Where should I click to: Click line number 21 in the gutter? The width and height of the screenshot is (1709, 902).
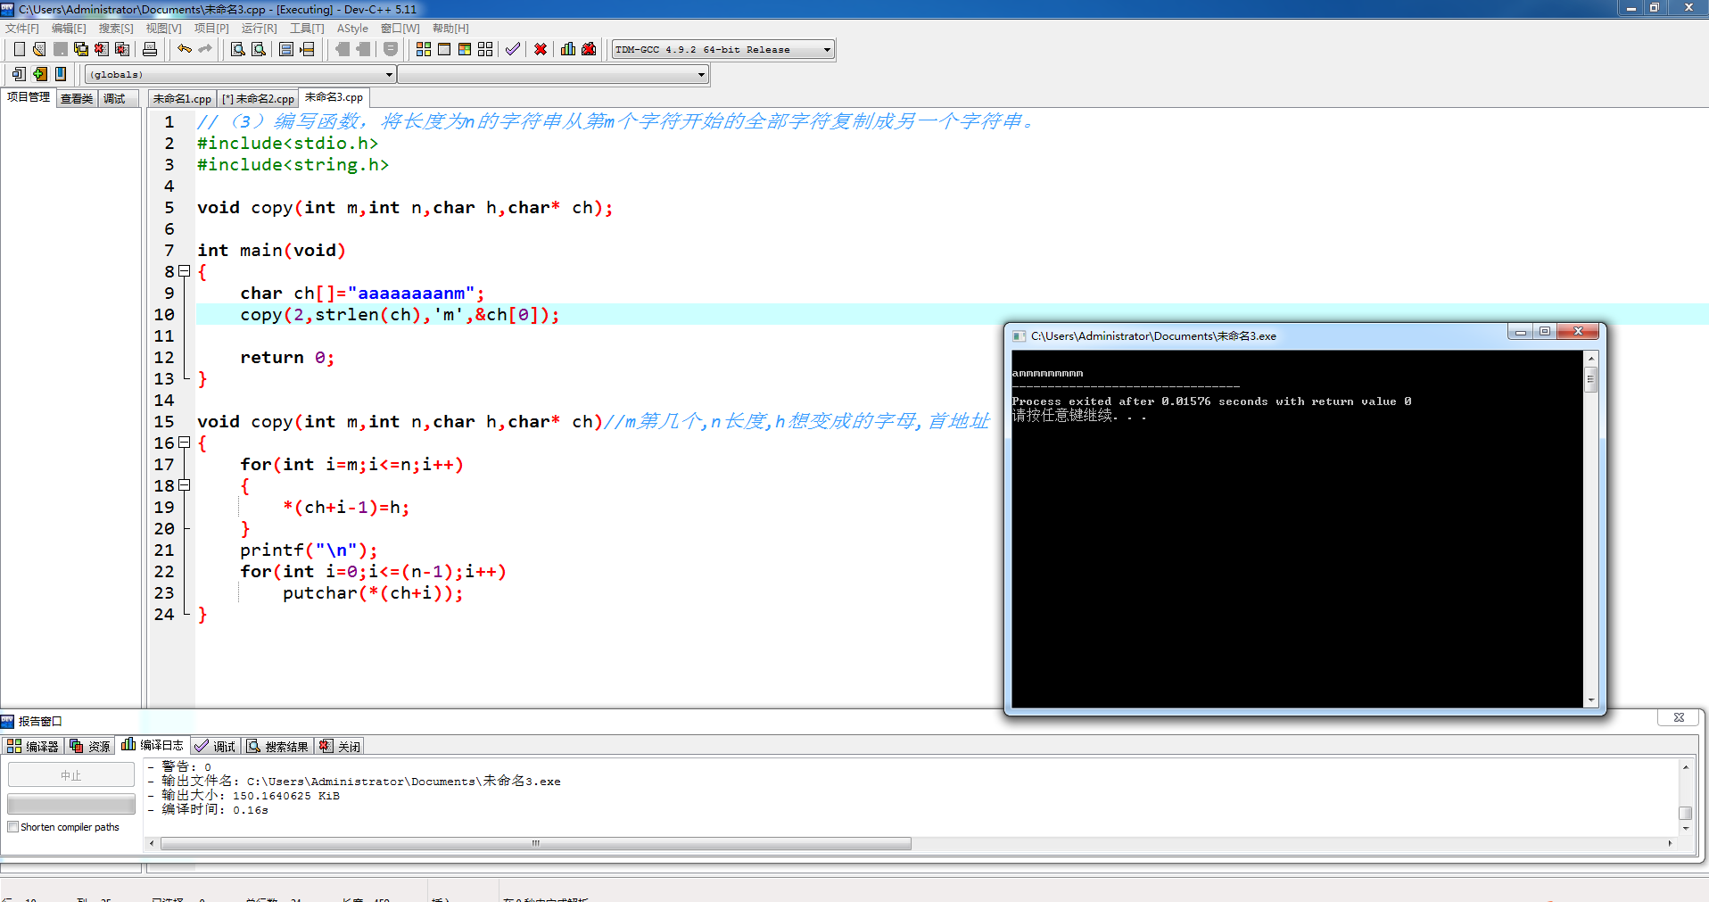click(164, 550)
